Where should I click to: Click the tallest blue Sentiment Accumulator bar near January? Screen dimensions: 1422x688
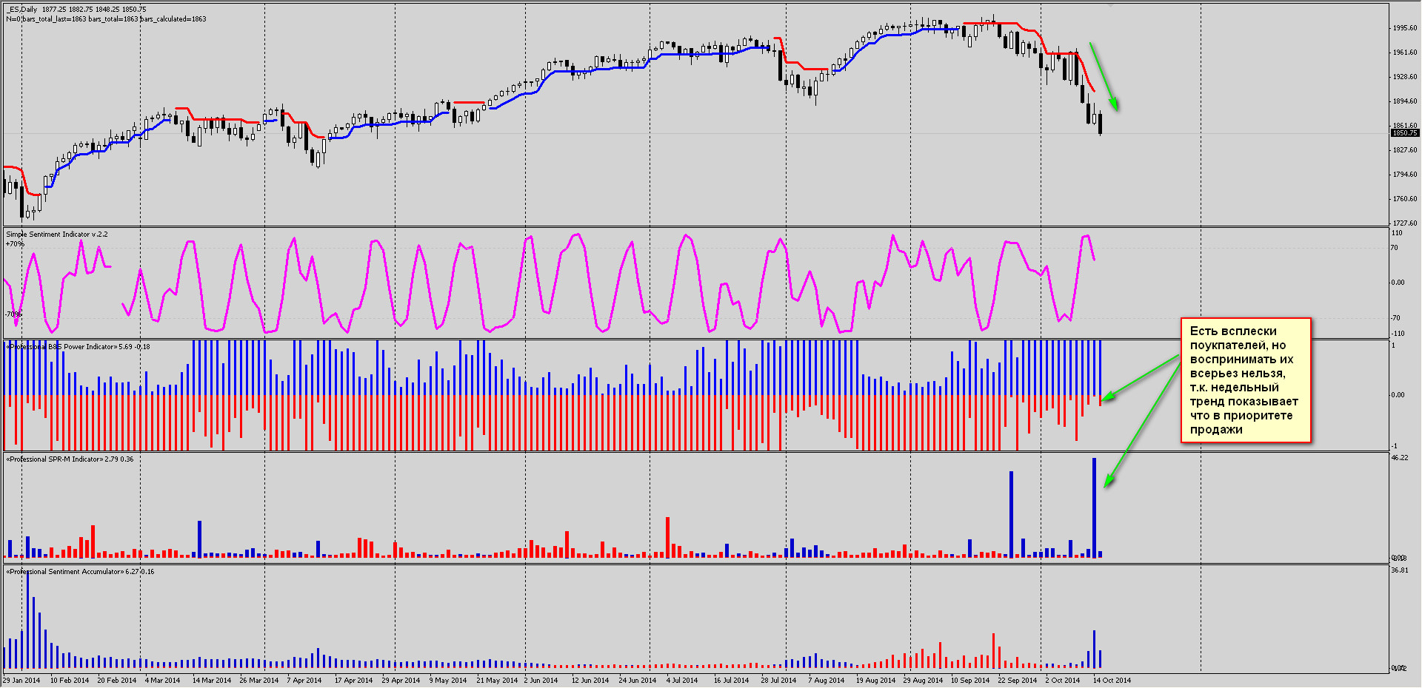[x=27, y=620]
